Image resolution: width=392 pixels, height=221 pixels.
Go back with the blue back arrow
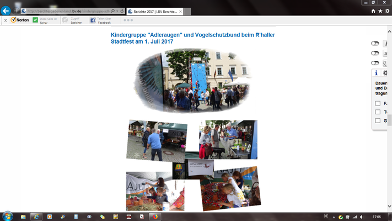pyautogui.click(x=6, y=11)
